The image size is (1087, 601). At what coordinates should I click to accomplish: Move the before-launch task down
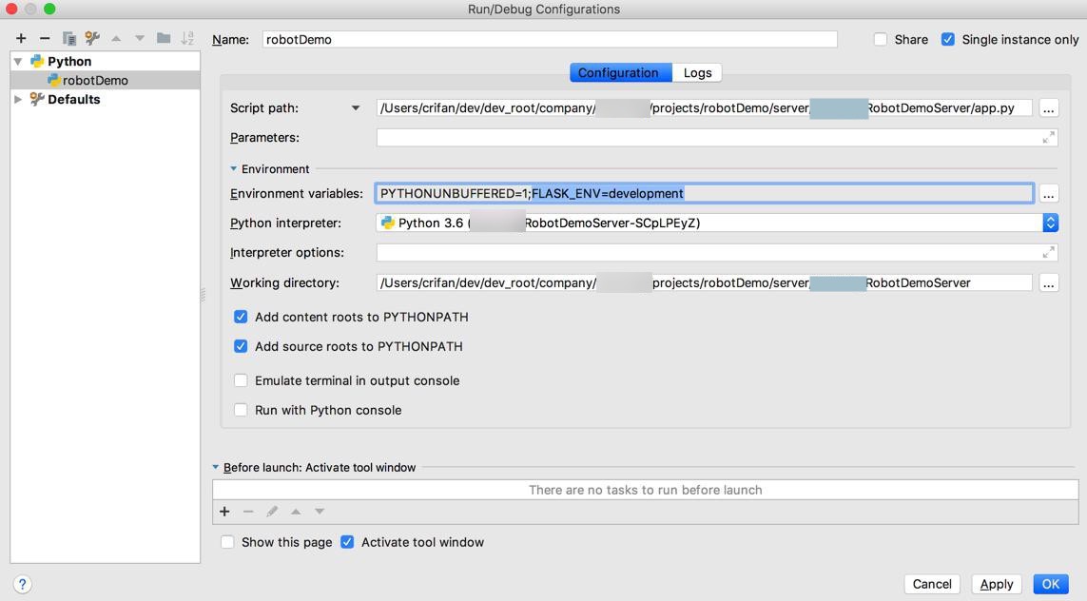coord(320,512)
